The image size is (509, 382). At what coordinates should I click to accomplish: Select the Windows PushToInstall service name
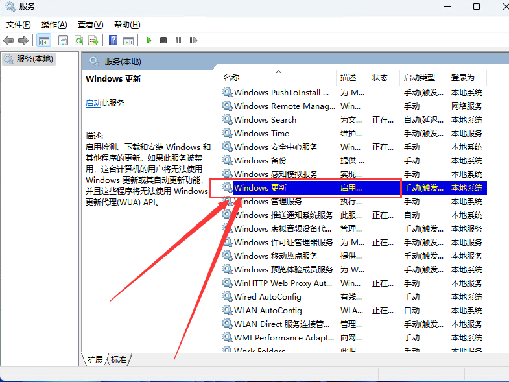click(281, 93)
